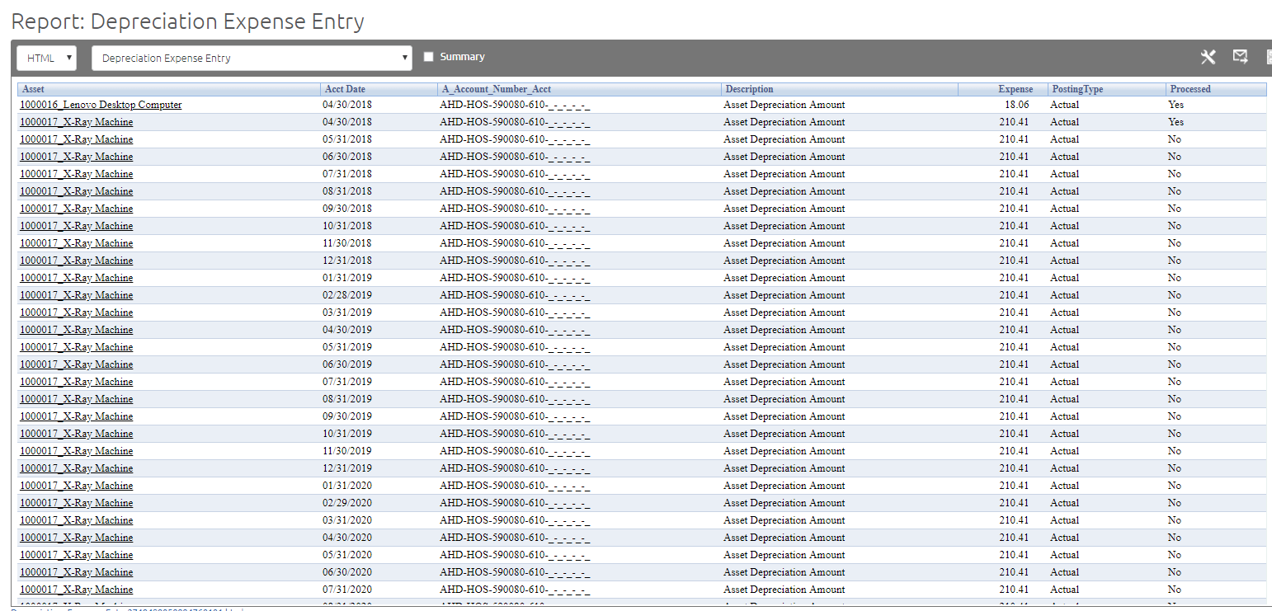1272x611 pixels.
Task: Sort by the Acct Date column header
Action: [x=345, y=89]
